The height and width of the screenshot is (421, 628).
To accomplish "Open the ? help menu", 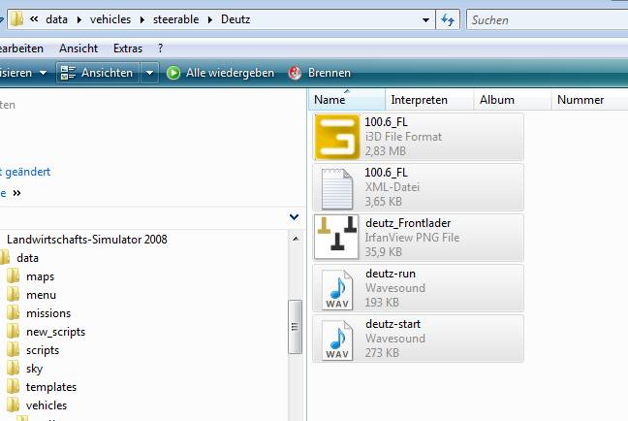I will pyautogui.click(x=160, y=49).
